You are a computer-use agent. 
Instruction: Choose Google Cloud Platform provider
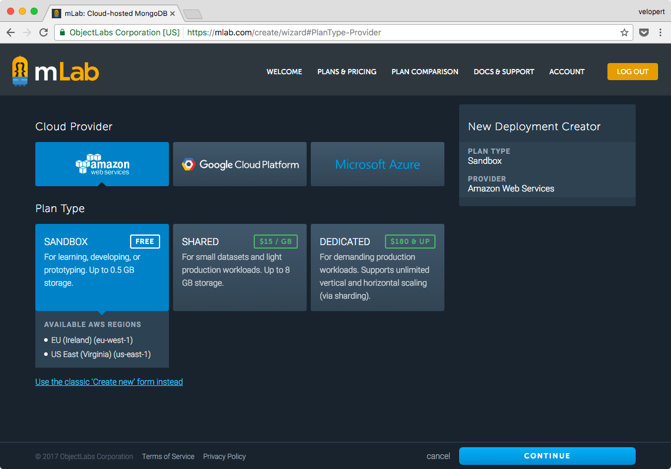[x=240, y=164]
